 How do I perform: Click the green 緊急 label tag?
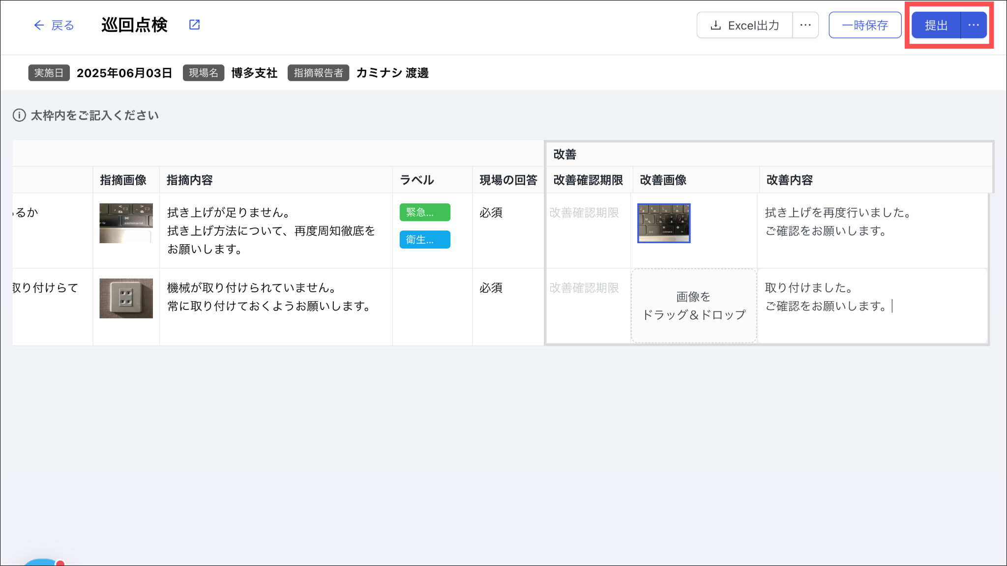[425, 212]
